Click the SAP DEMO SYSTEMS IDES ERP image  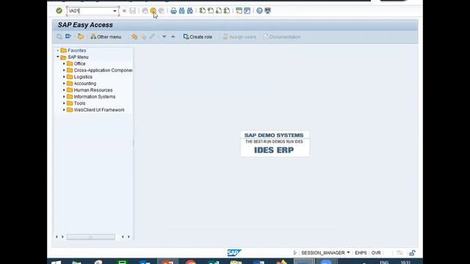pos(275,144)
